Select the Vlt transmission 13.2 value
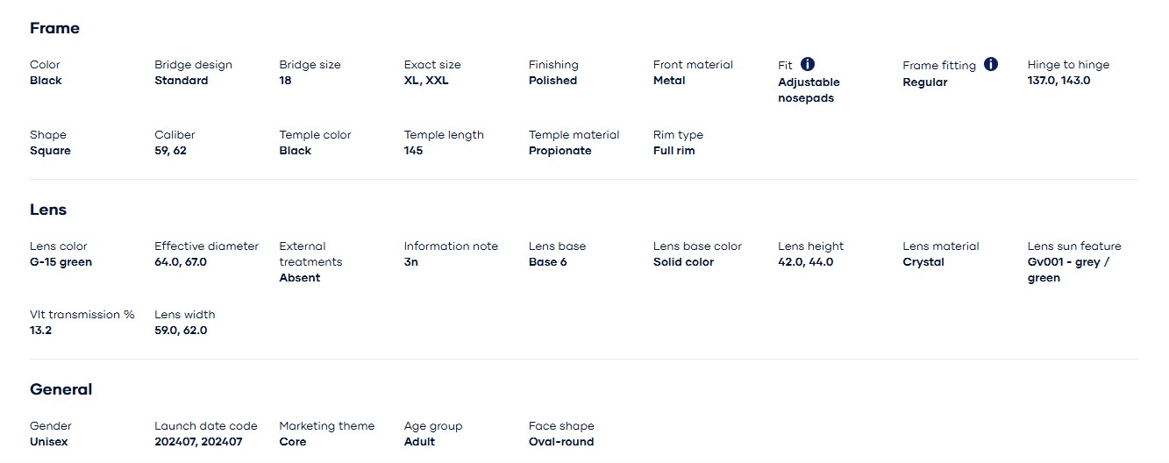This screenshot has height=463, width=1169. tap(40, 331)
